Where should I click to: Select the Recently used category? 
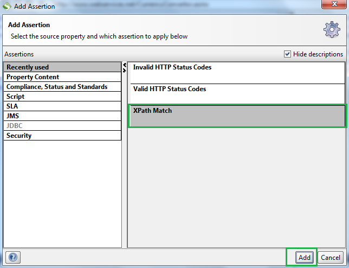coord(62,67)
